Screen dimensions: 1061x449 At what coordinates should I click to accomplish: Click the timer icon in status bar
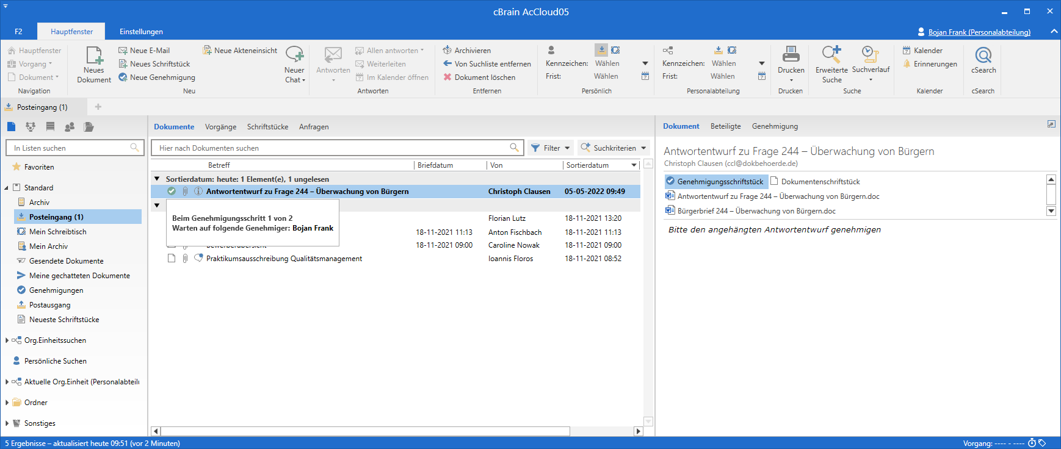click(x=1032, y=443)
